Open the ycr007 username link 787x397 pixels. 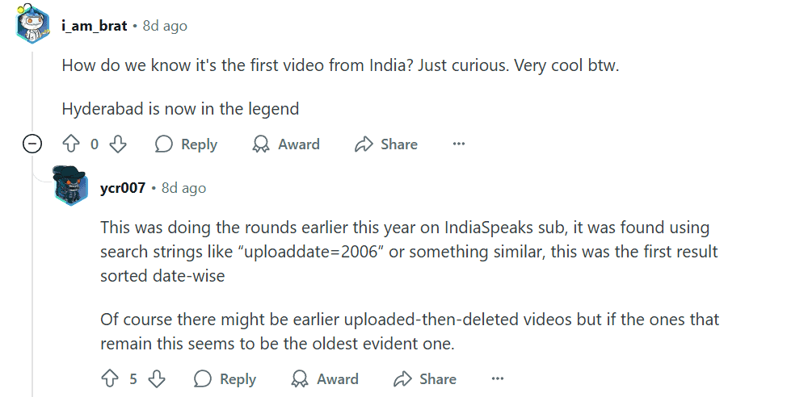123,188
